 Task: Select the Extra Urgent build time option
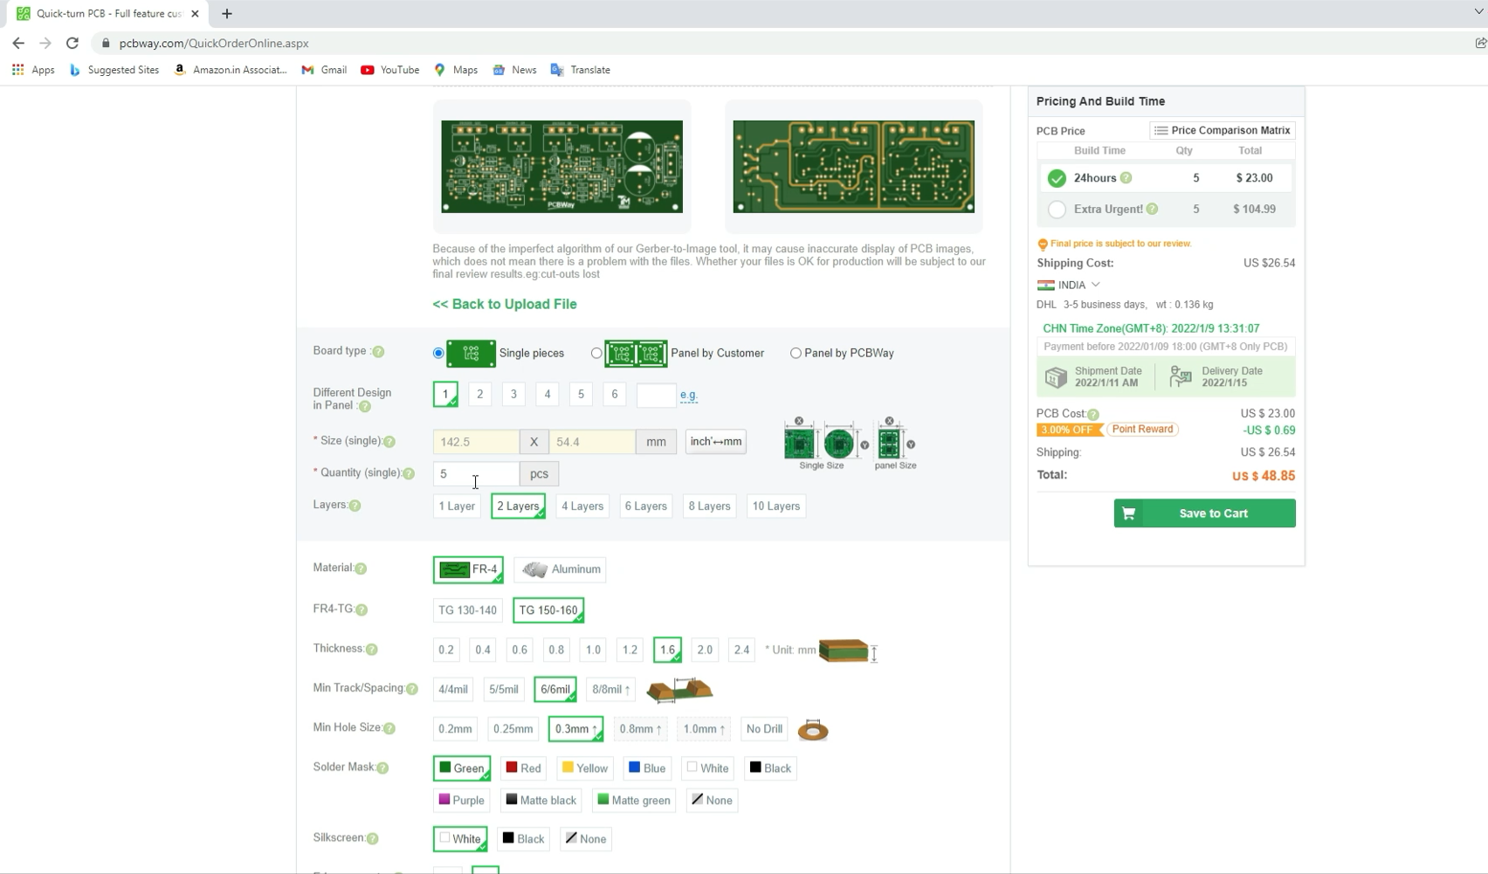(1057, 210)
